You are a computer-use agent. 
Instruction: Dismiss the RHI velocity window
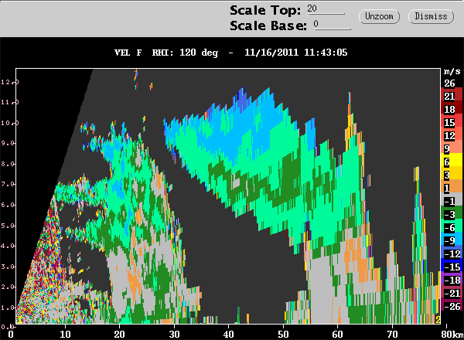[x=431, y=16]
